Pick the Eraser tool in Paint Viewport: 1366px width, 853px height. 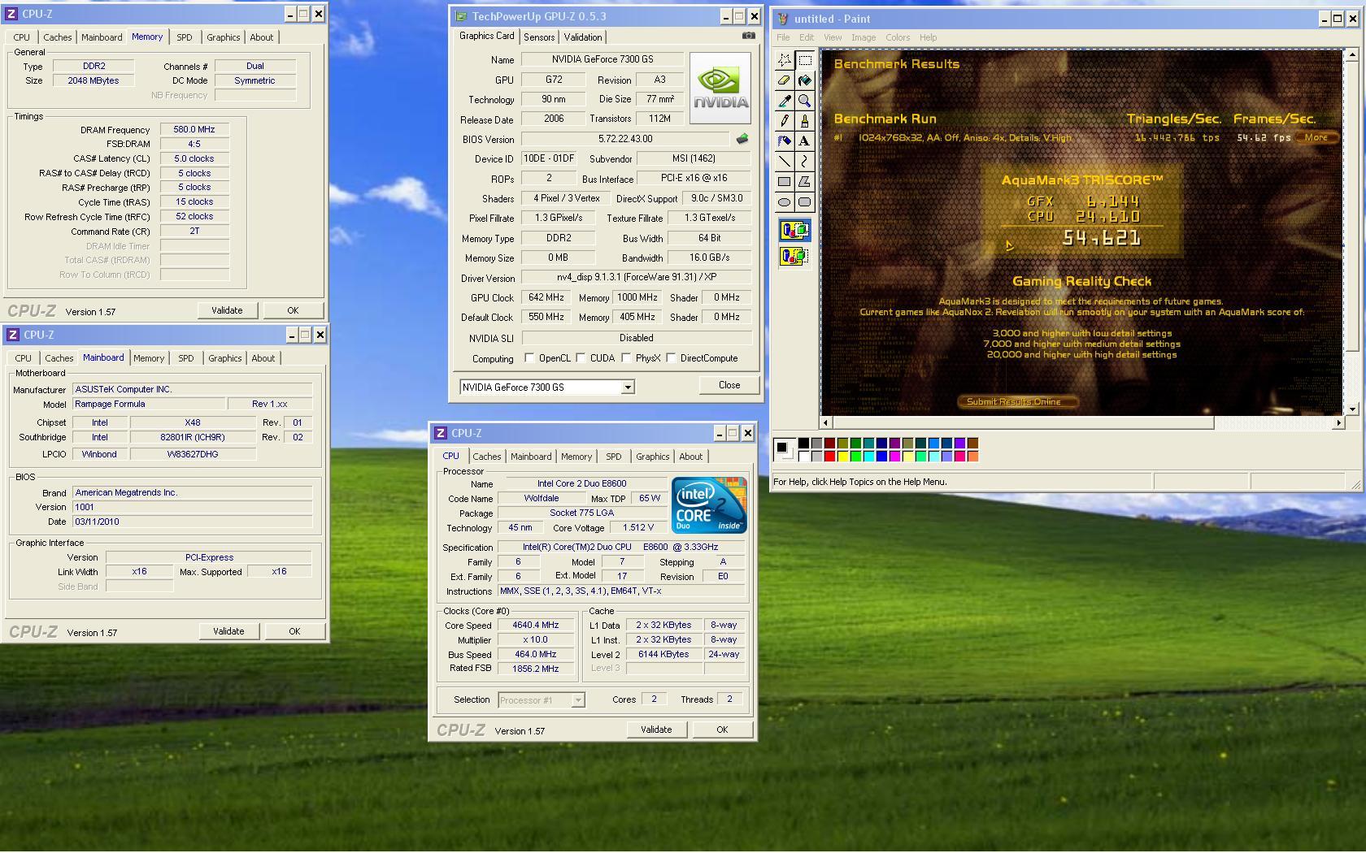click(x=784, y=80)
